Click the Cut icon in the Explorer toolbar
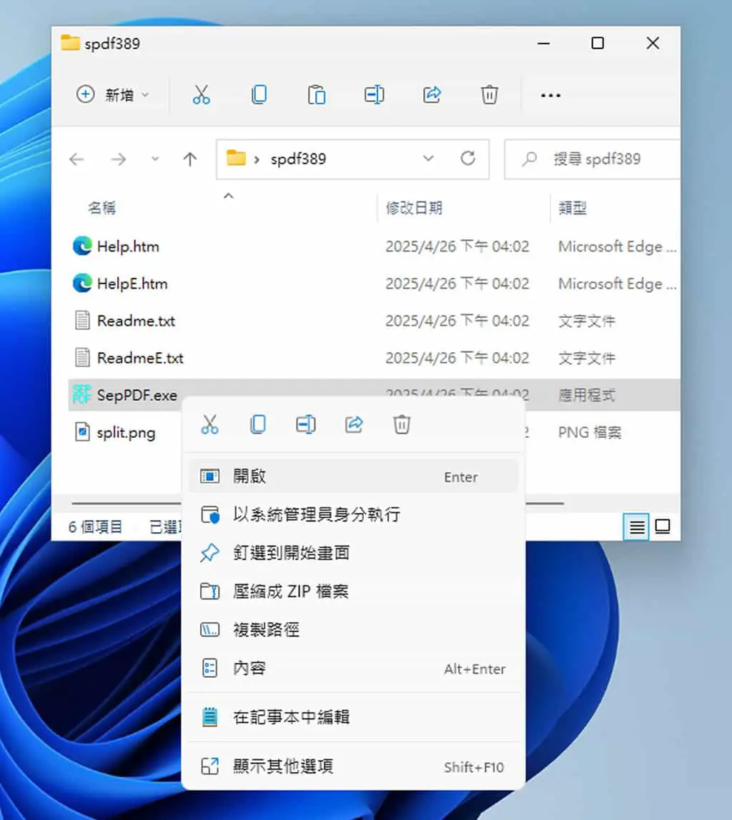Screen dimensions: 732x820 coord(202,95)
